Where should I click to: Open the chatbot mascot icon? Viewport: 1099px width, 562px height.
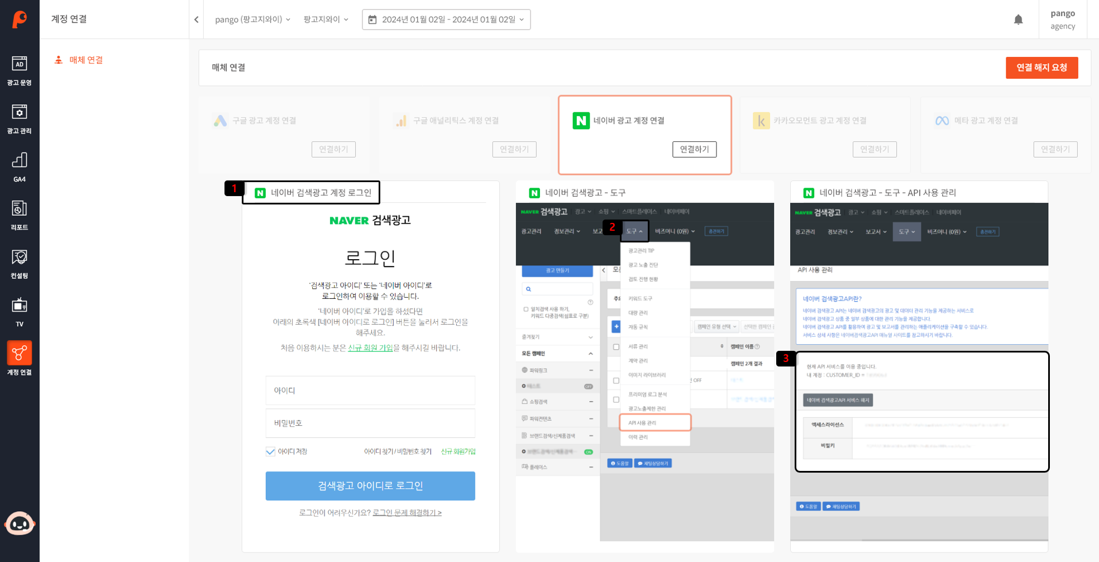pos(20,524)
